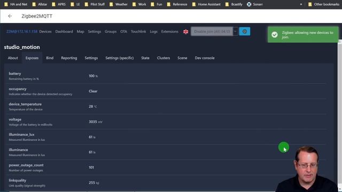Screen dimensions: 342x192
Task: Click the illuminance_lux value 61
Action: [x=92, y=137]
